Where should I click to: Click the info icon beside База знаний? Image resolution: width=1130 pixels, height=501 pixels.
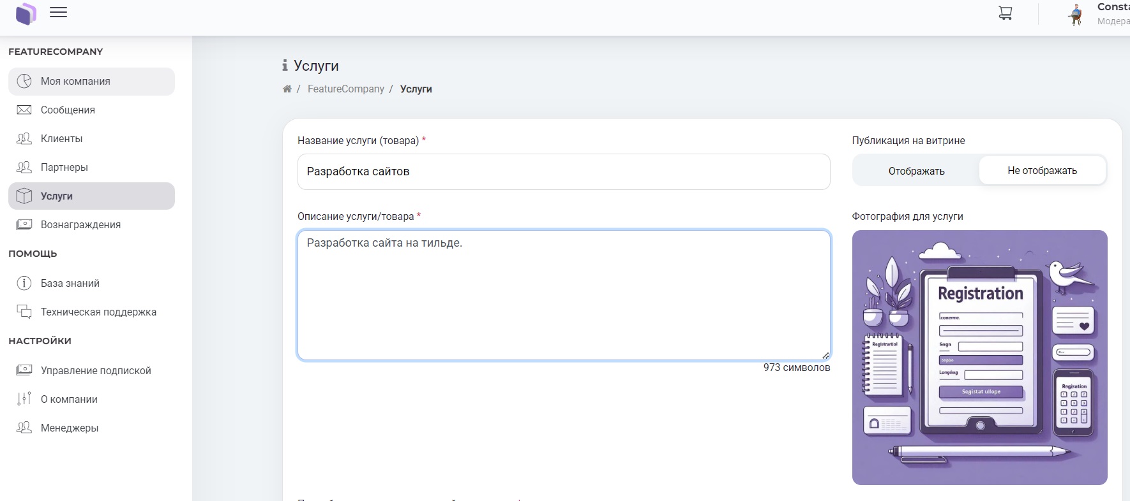point(24,283)
